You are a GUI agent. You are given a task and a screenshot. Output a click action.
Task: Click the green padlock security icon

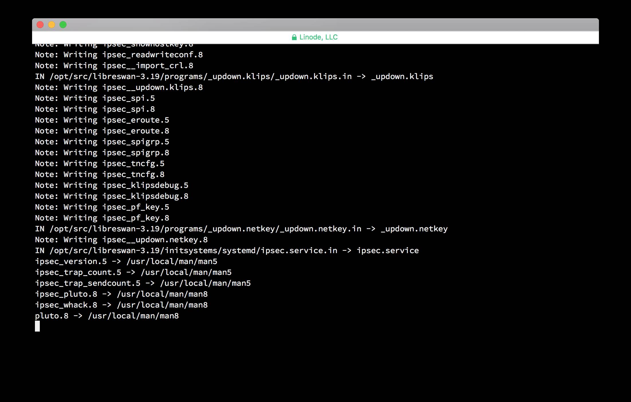[x=294, y=37]
